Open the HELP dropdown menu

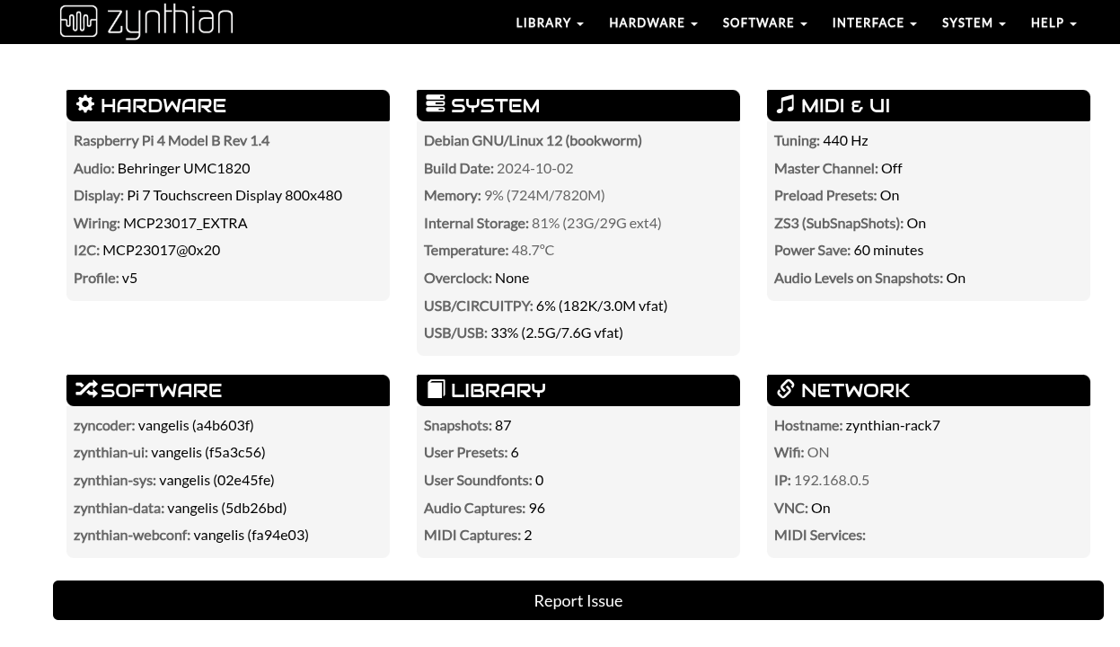pos(1054,22)
